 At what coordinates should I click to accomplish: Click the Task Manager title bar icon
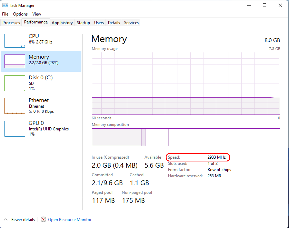point(5,5)
